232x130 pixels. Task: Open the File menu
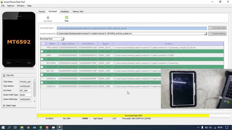coord(3,6)
